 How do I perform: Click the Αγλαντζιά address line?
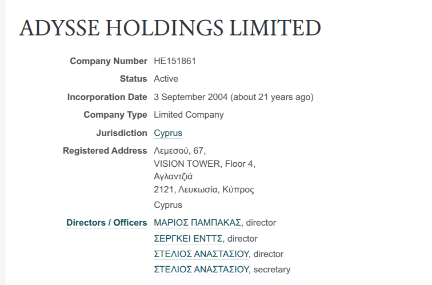(x=173, y=176)
